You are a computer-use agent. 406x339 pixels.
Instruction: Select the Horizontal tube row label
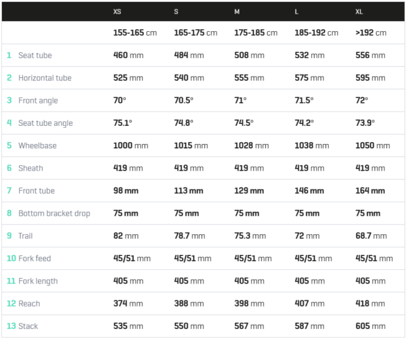[45, 78]
